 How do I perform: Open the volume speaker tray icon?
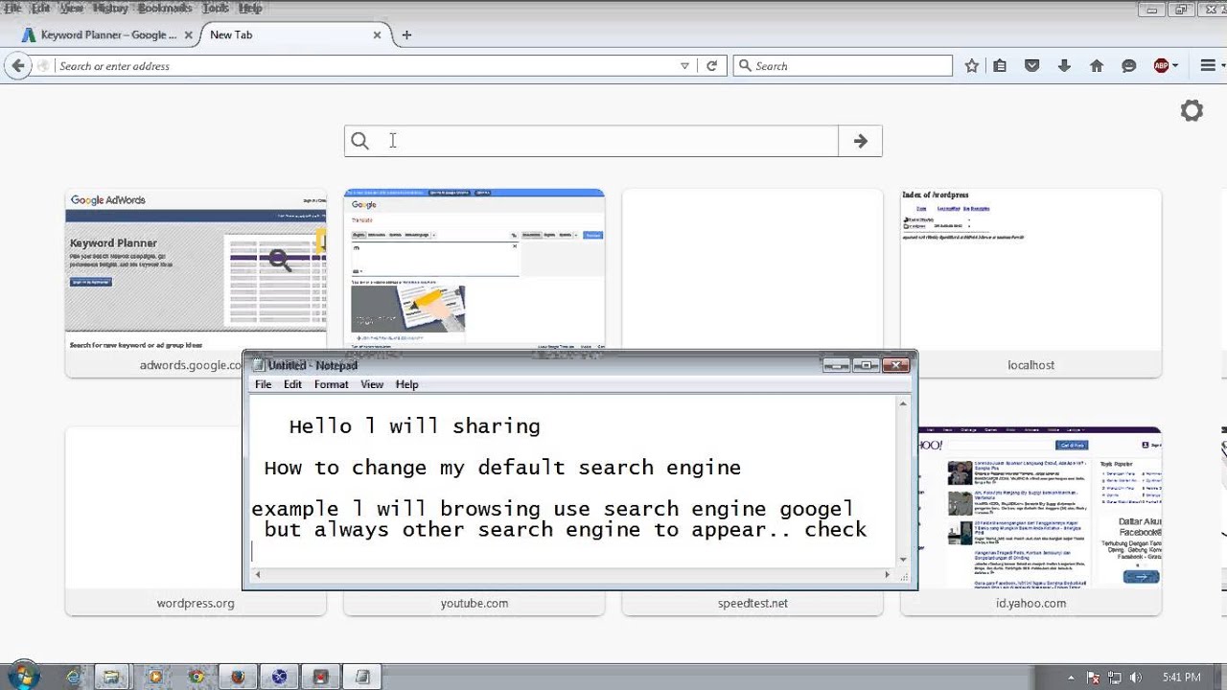click(1136, 678)
